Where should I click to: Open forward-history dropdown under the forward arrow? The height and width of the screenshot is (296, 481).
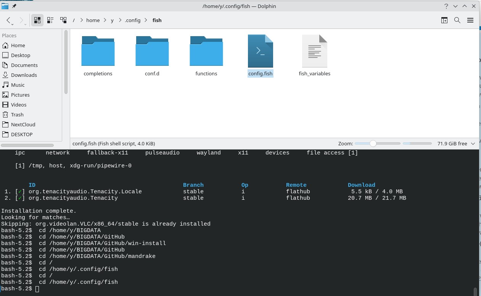tap(25, 24)
